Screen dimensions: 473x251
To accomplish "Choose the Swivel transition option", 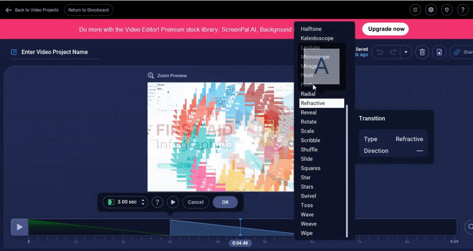I will tap(308, 196).
